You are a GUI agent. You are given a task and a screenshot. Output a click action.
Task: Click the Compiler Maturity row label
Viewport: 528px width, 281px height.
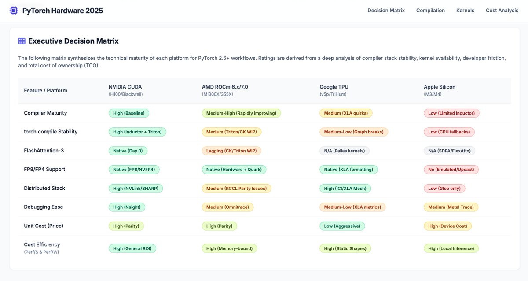(45, 113)
